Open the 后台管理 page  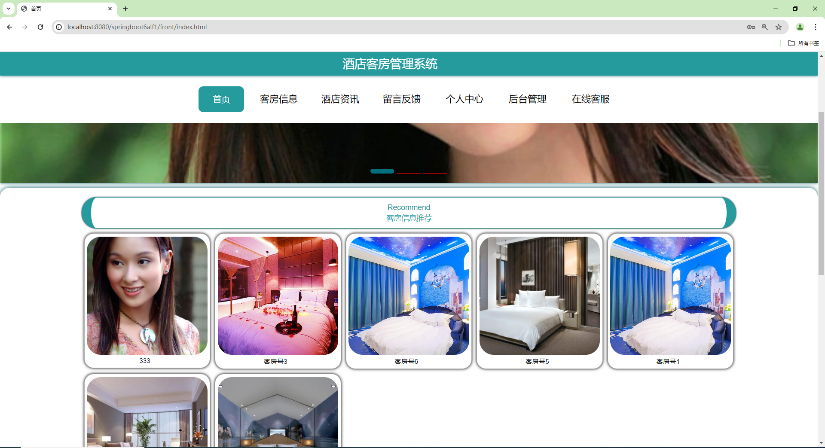click(x=527, y=99)
